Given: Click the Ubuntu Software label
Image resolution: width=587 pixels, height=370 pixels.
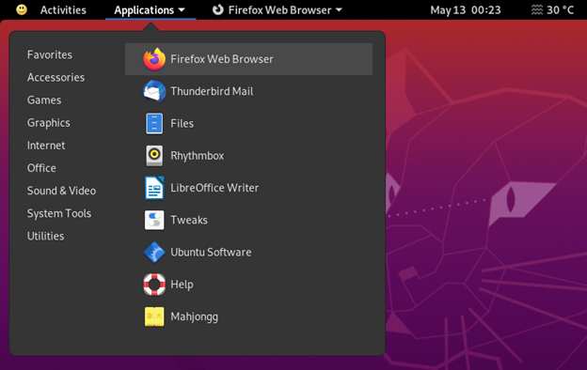Looking at the screenshot, I should click(211, 253).
